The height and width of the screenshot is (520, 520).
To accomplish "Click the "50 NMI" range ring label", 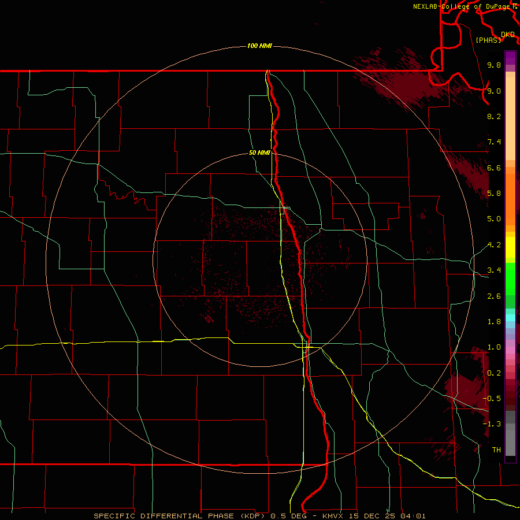I will pos(259,153).
